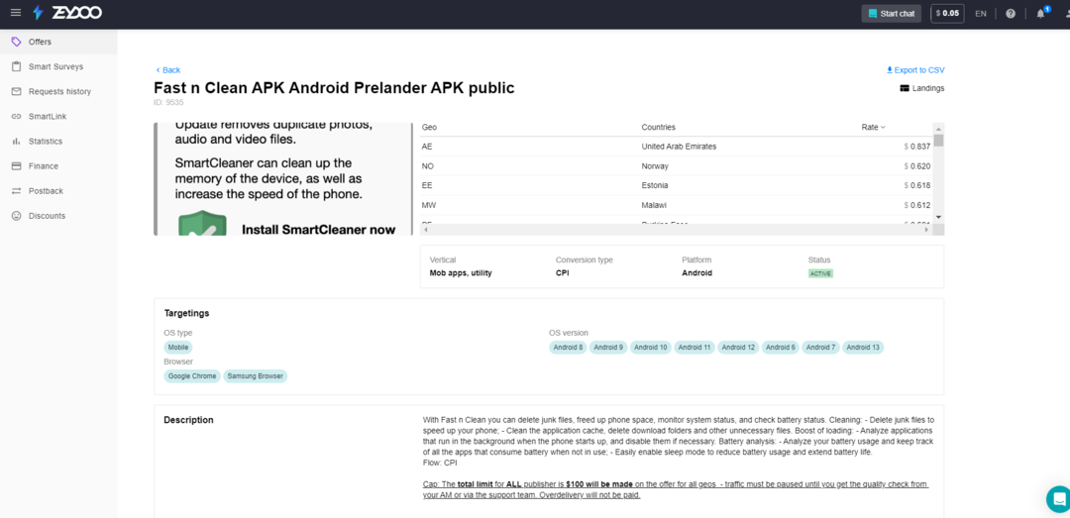Sort the table by Rate column
This screenshot has width=1070, height=518.
click(x=873, y=127)
